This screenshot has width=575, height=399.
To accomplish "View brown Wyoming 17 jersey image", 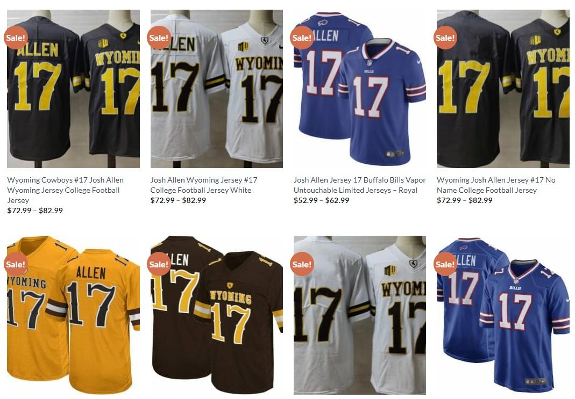I will coord(216,315).
